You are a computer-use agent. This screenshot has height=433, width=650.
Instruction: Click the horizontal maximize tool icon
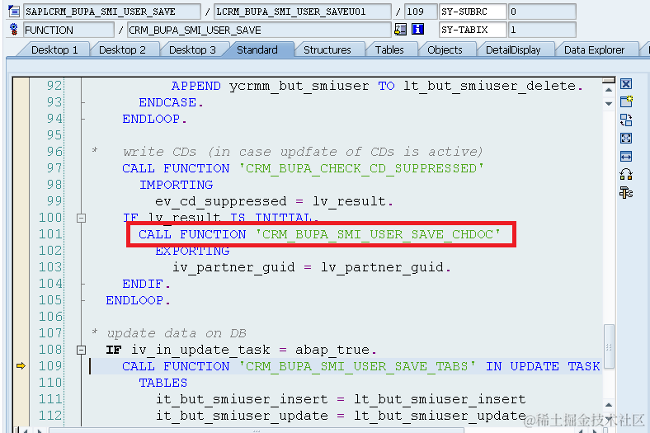[x=626, y=156]
